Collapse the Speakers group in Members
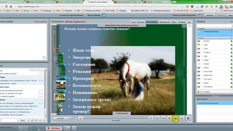 198,28
